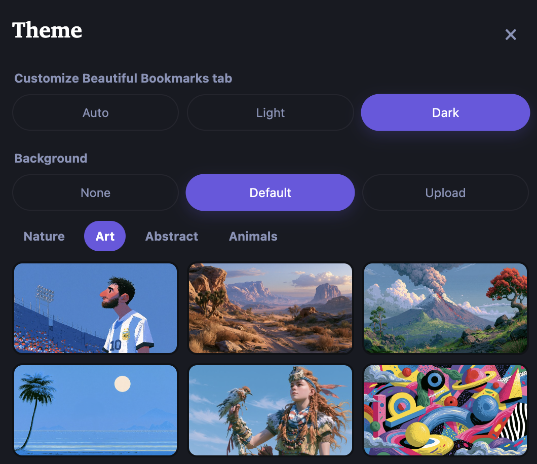The height and width of the screenshot is (464, 537).
Task: Choose the desert canyon landscape wallpaper
Action: pos(271,308)
